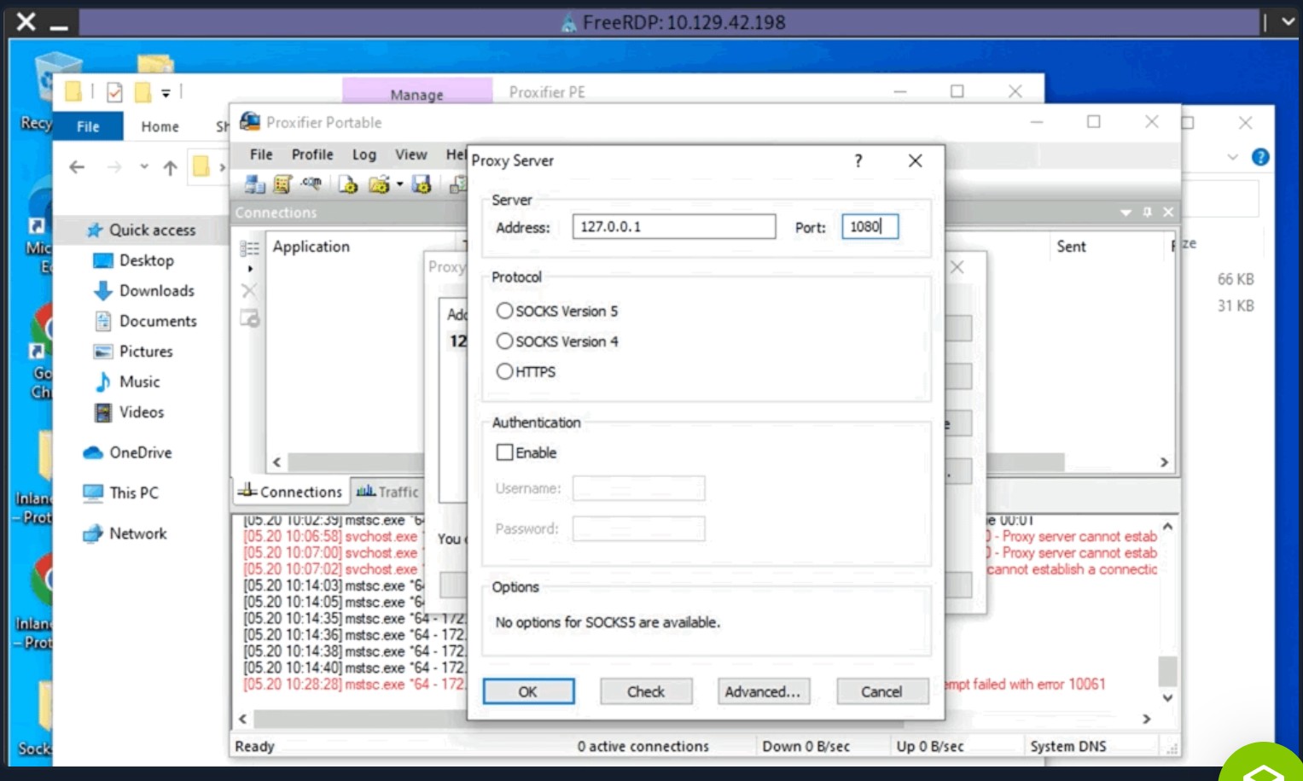
Task: Click small arrow expander in Connections side strip
Action: point(249,269)
